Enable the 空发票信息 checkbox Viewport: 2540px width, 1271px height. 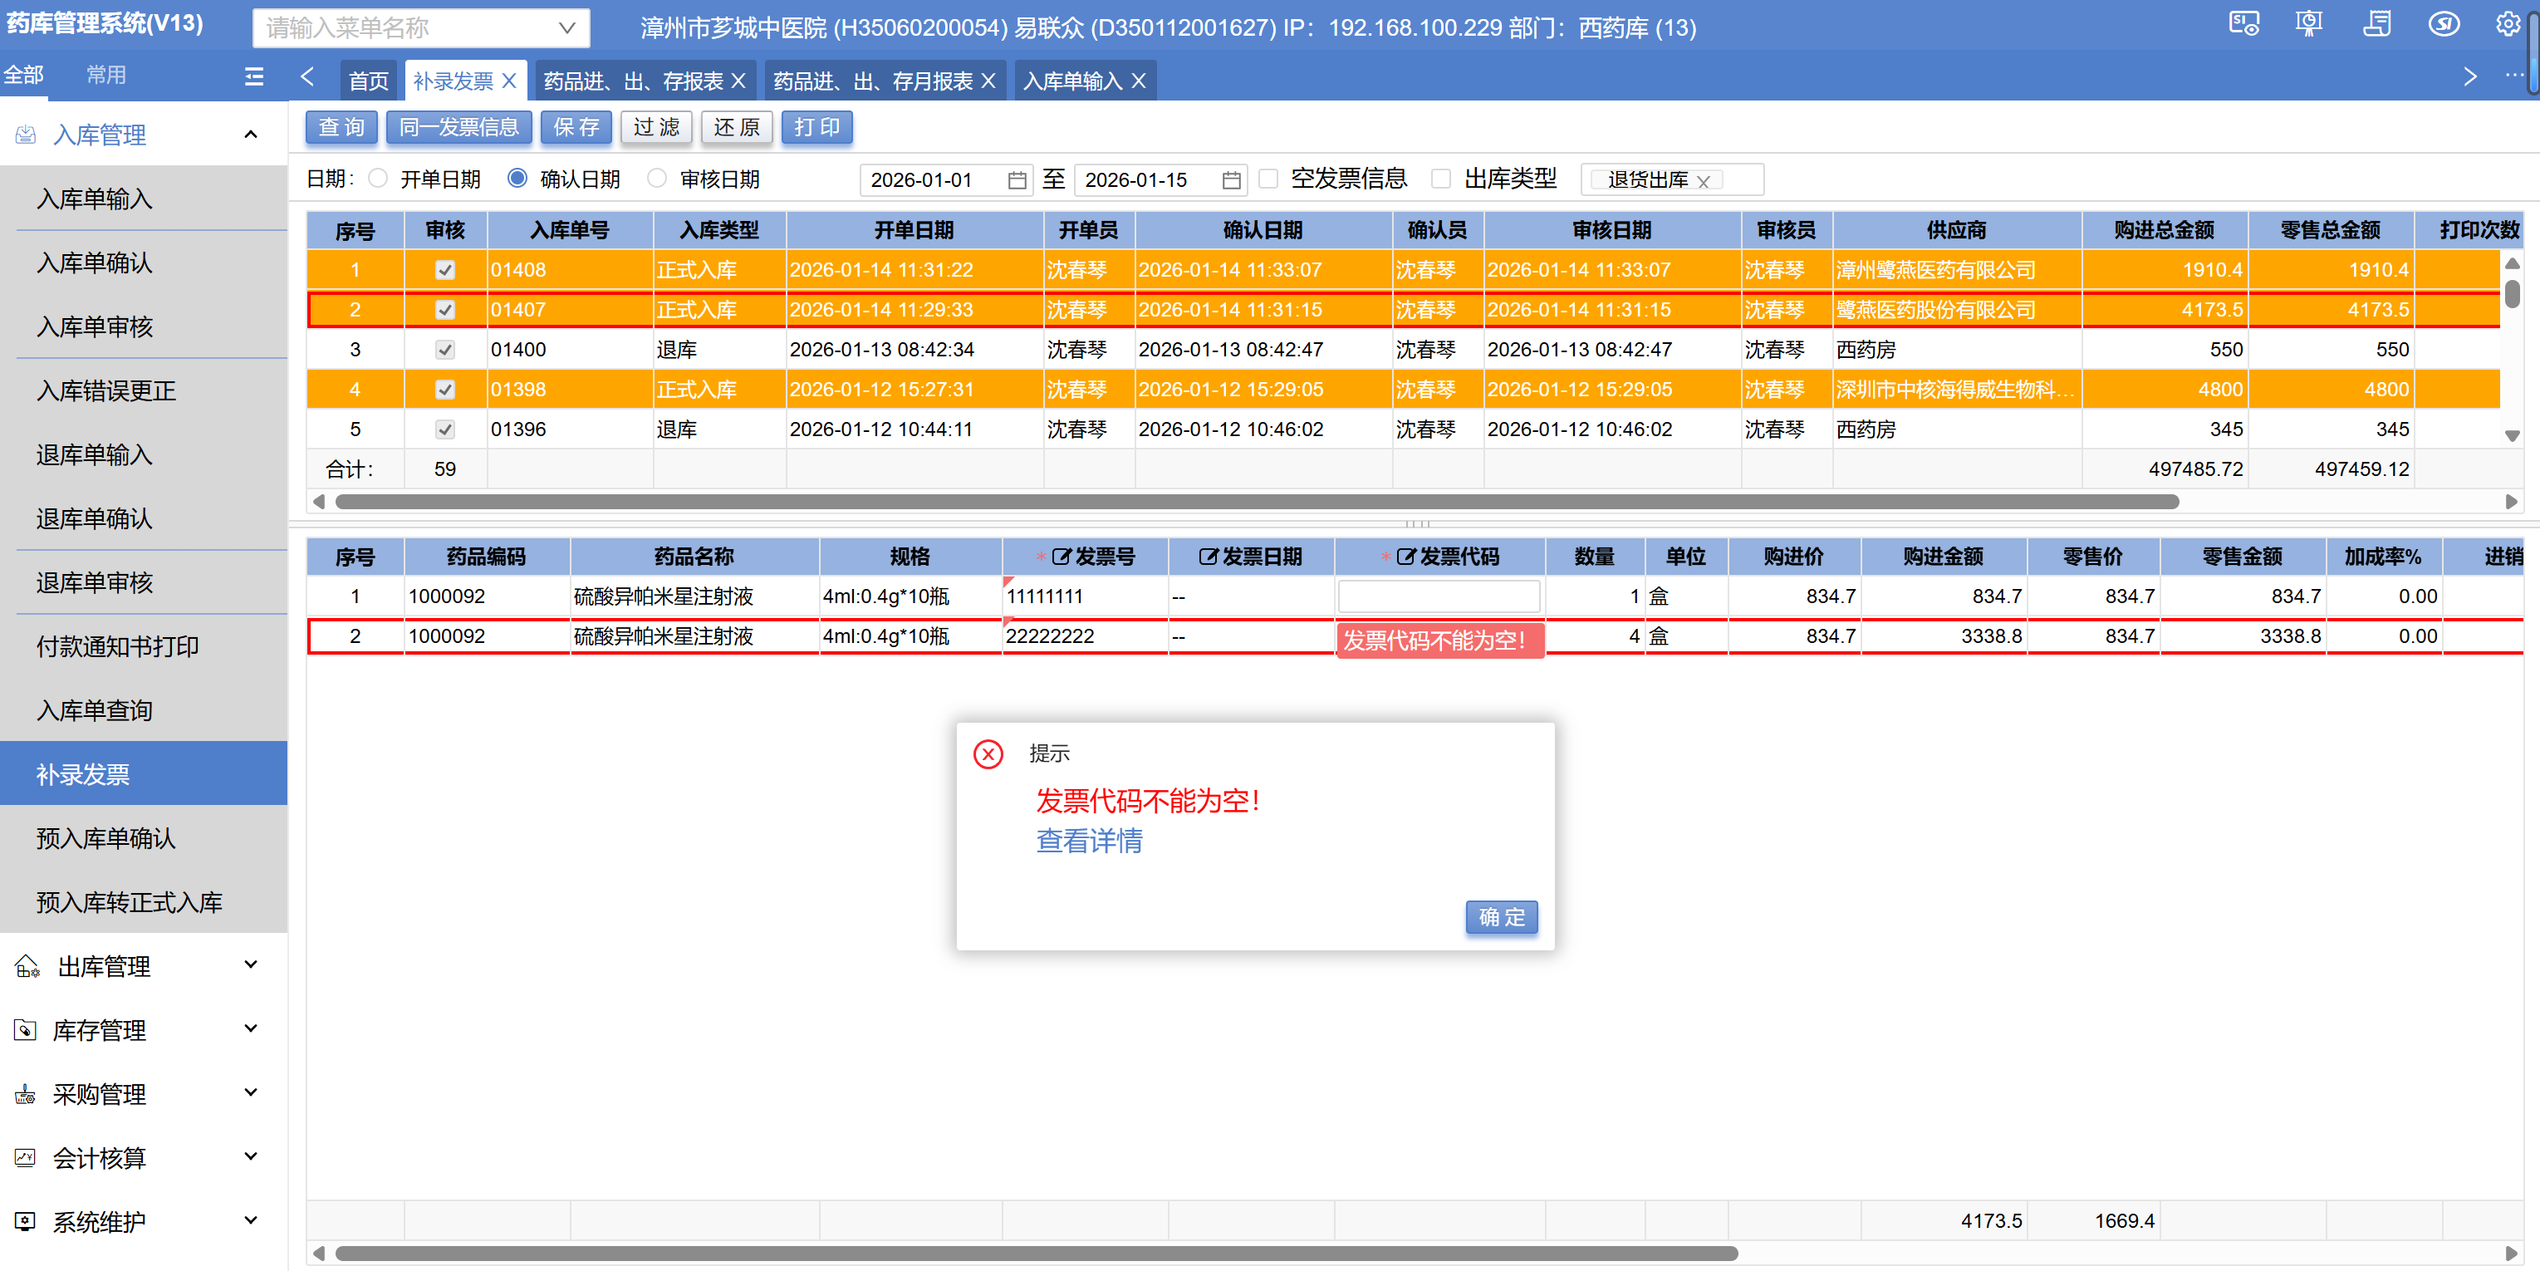pos(1268,179)
